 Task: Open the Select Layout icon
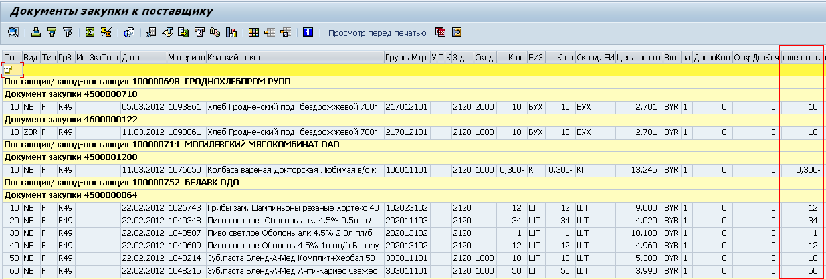point(270,32)
